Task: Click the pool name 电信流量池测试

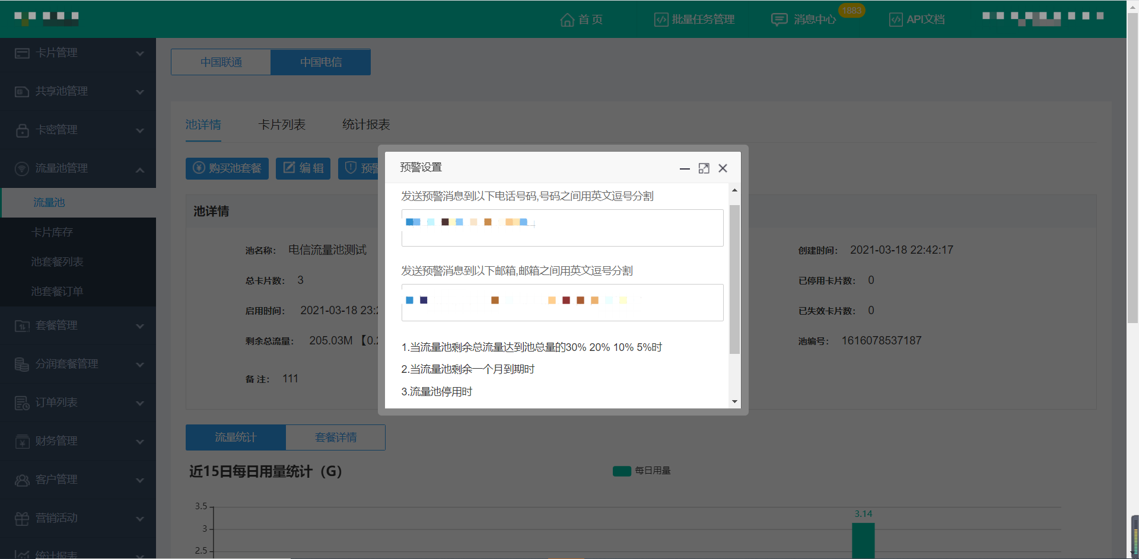Action: [x=327, y=250]
